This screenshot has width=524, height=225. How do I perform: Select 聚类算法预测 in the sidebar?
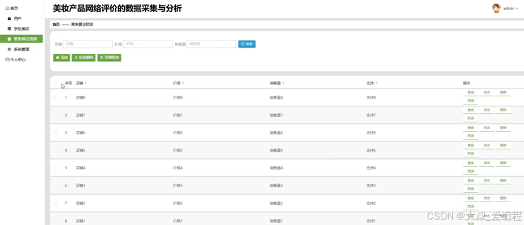point(21,39)
